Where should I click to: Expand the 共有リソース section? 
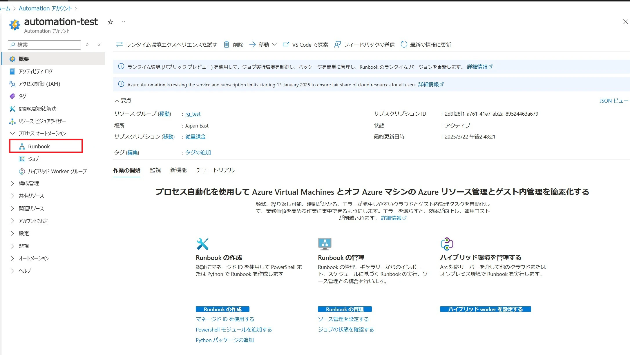point(12,196)
